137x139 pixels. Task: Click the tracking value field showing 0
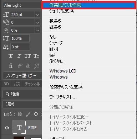pyautogui.click(x=22, y=22)
